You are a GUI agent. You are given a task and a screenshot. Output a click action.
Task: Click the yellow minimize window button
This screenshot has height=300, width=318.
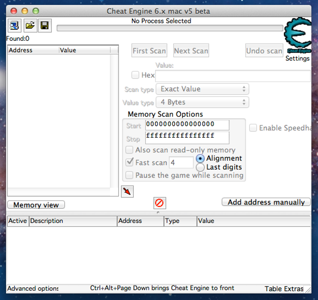[x=25, y=11]
